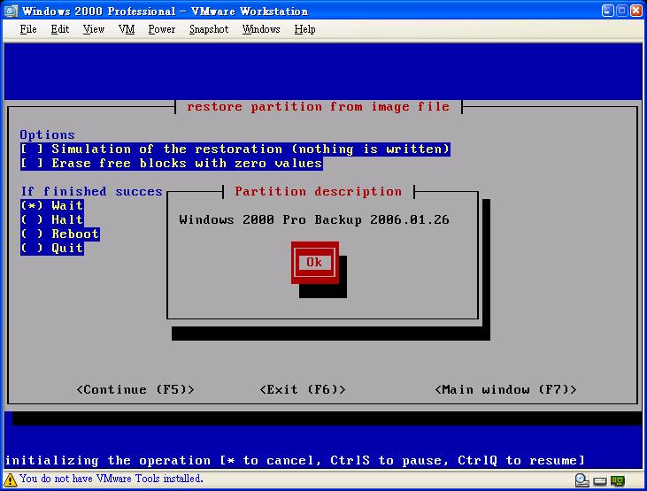Viewport: 647px width, 491px height.
Task: Open the File menu
Action: (x=28, y=29)
